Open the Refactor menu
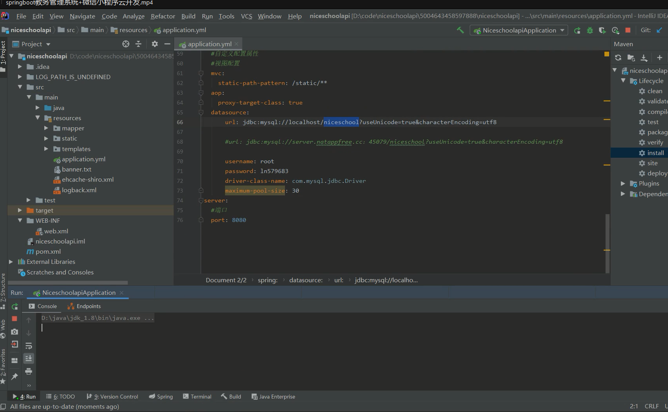The image size is (668, 412). pos(162,16)
